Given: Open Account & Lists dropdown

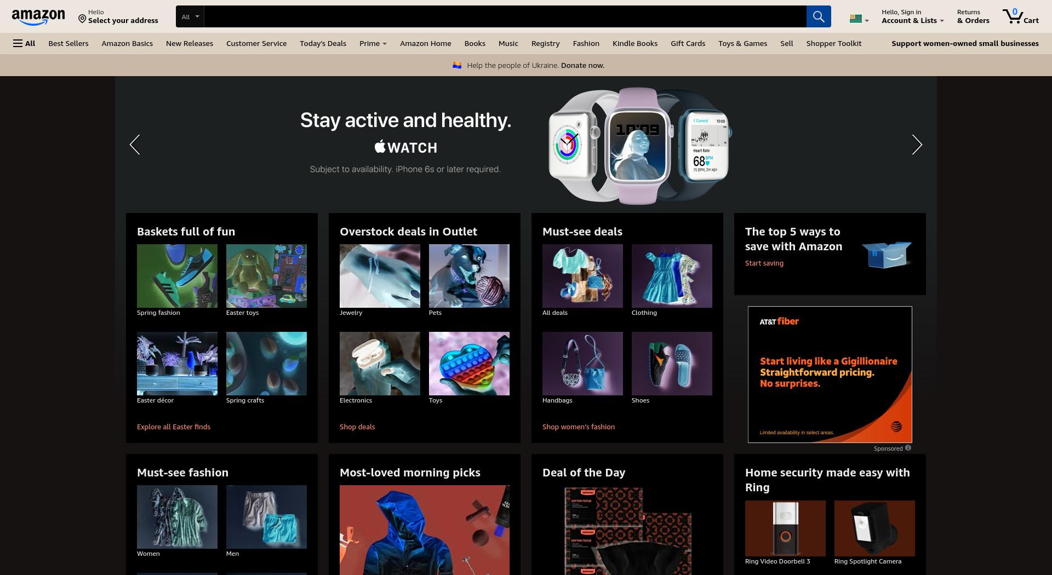Looking at the screenshot, I should [912, 16].
